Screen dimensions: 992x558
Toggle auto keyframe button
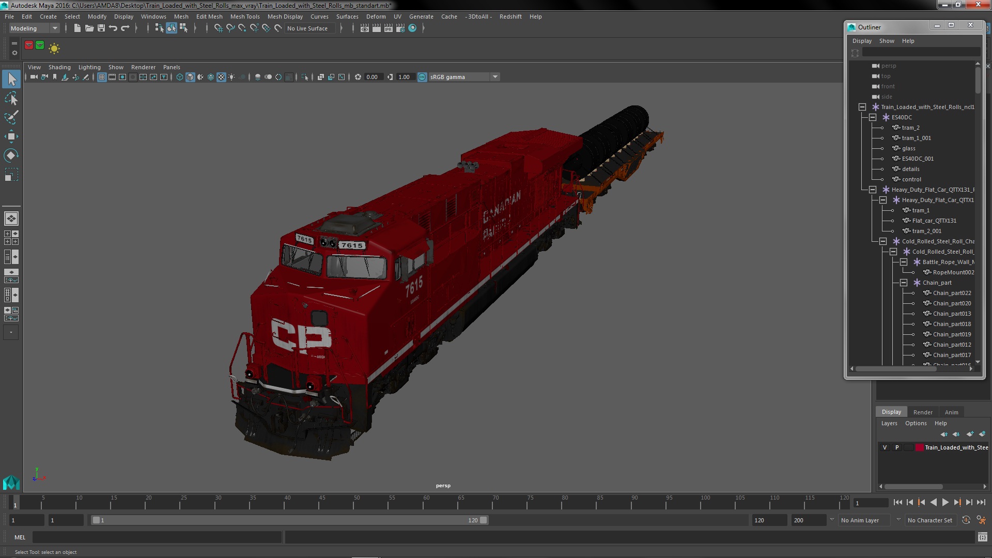pyautogui.click(x=966, y=520)
